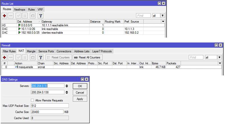Sort routes by Distance column header
The width and height of the screenshot is (225, 125).
tap(97, 22)
